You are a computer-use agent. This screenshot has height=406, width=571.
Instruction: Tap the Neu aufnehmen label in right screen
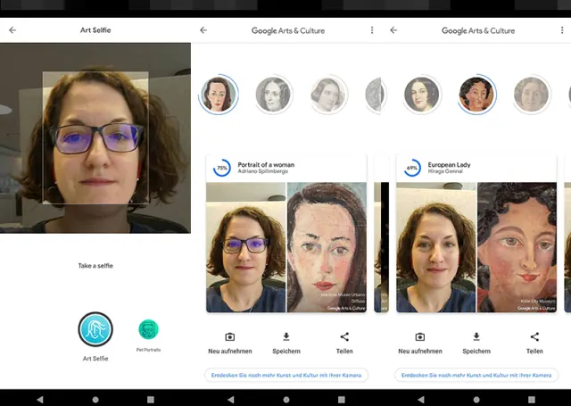tap(420, 352)
